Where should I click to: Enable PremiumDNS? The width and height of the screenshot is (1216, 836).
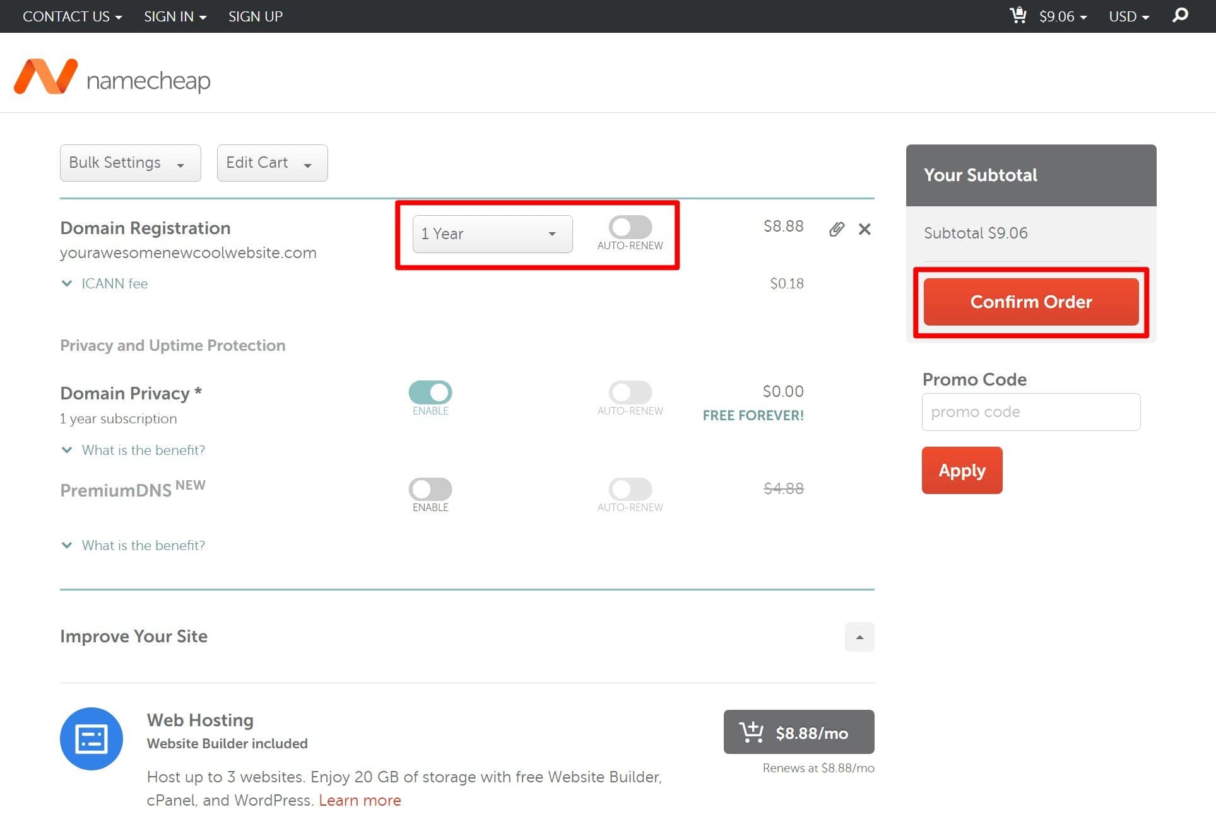(430, 489)
